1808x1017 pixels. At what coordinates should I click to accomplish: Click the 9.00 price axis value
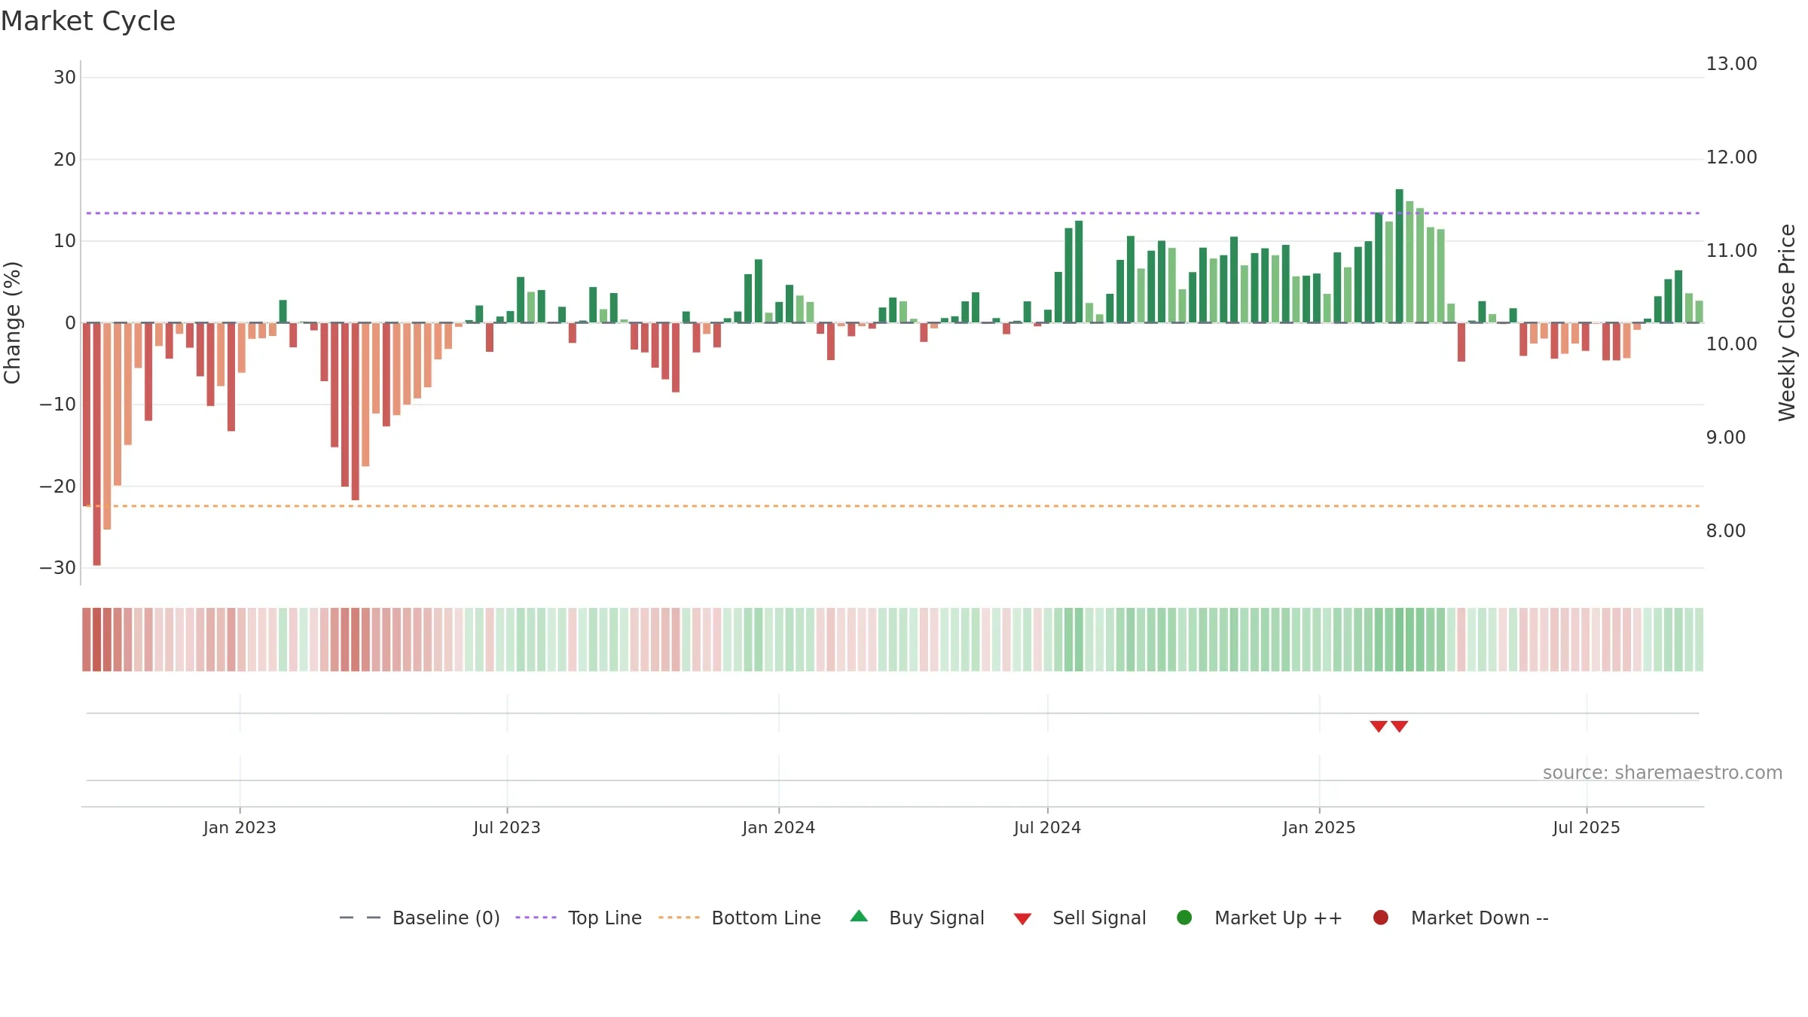[1725, 438]
